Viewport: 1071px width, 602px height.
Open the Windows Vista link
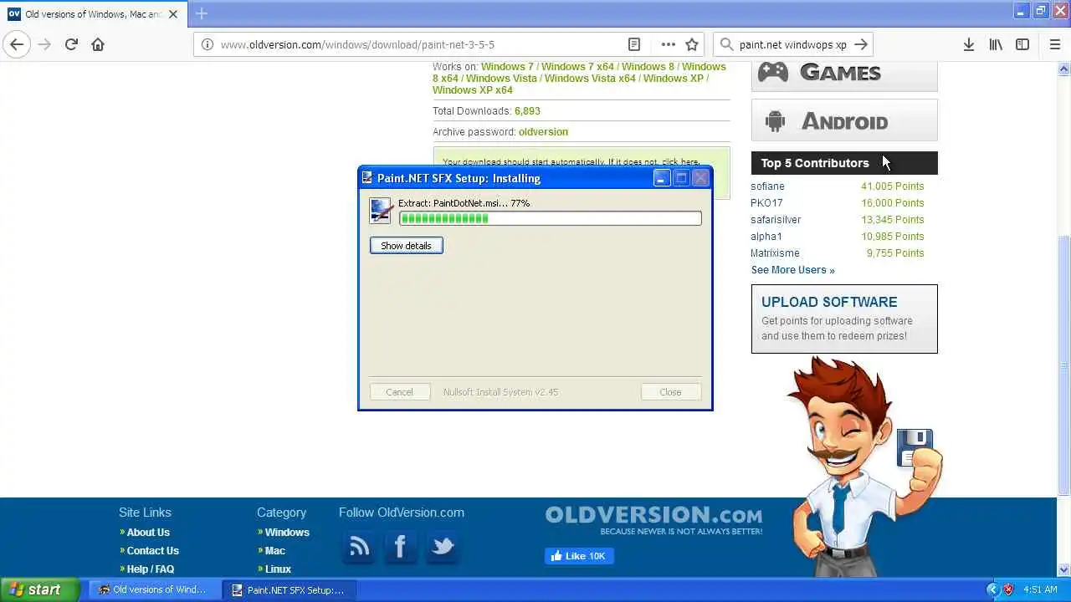[501, 79]
